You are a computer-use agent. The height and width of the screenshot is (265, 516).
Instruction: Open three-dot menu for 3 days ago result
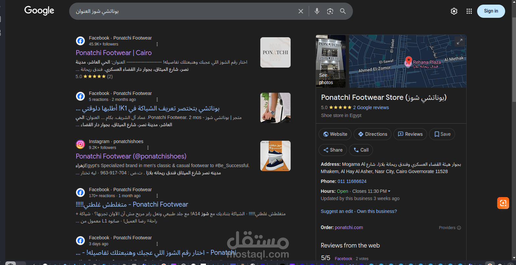point(157,244)
